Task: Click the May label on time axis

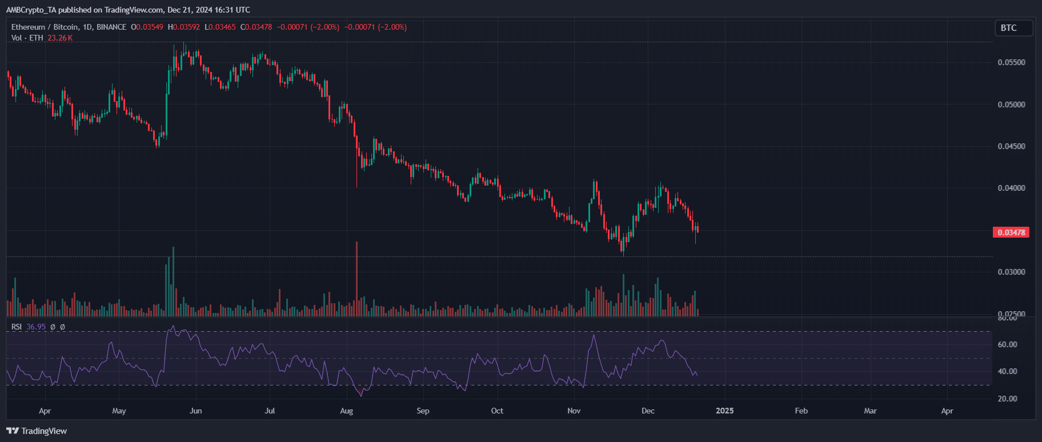Action: [119, 411]
